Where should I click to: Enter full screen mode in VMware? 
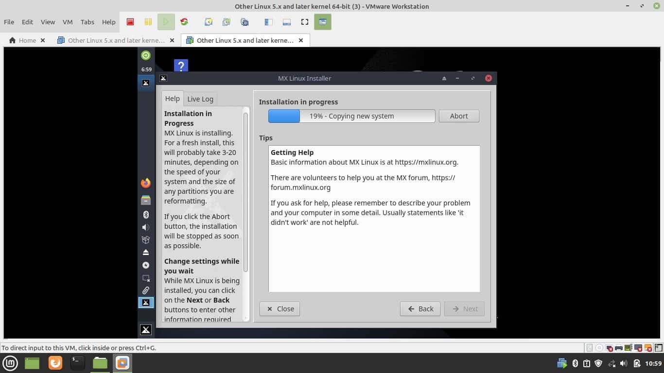coord(305,22)
